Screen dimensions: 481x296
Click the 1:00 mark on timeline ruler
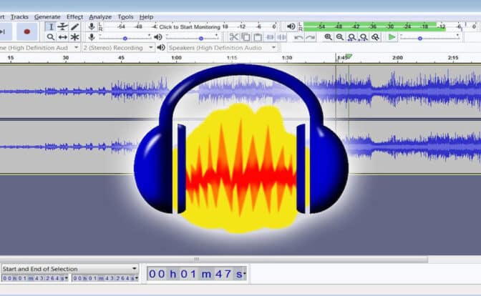pos(176,58)
